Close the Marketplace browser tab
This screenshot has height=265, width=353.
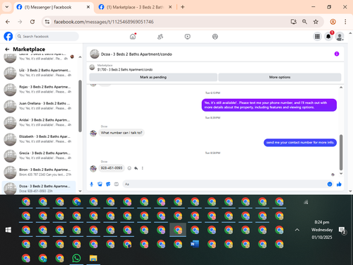pos(170,7)
